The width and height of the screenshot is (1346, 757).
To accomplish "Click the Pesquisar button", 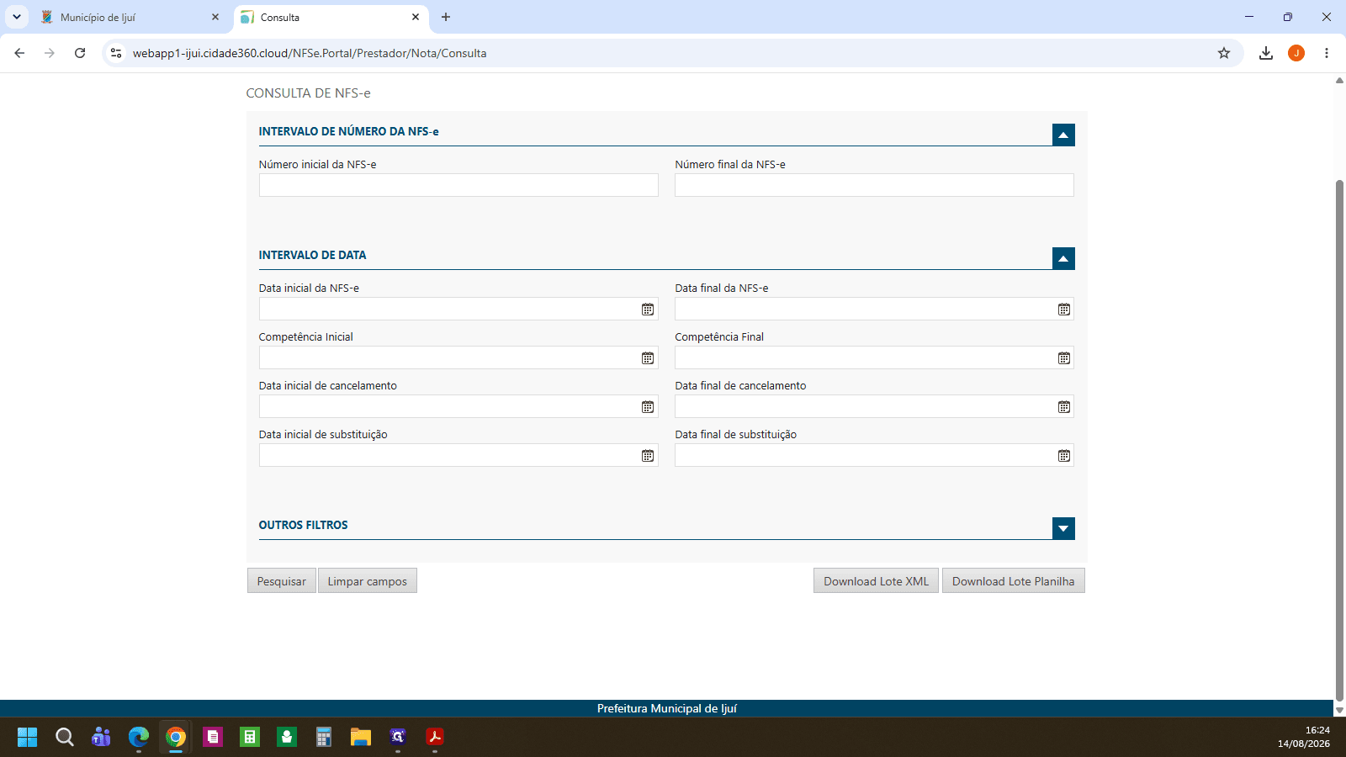I will [282, 581].
